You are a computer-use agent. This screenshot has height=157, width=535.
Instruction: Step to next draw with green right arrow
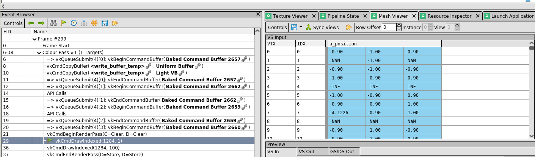point(41,23)
